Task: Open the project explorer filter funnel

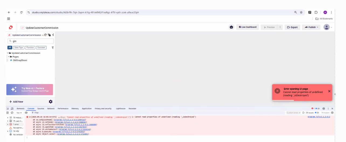Action: point(53,48)
